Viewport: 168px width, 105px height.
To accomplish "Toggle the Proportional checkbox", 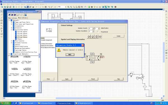I will [98, 32].
